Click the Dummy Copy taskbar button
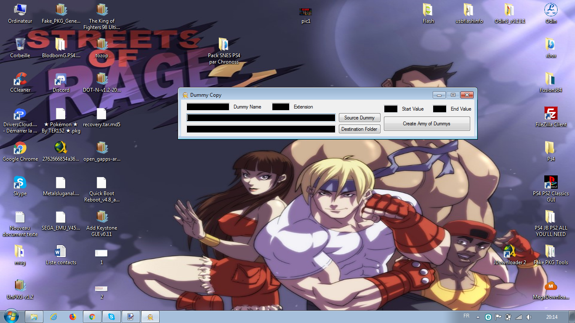 [150, 317]
